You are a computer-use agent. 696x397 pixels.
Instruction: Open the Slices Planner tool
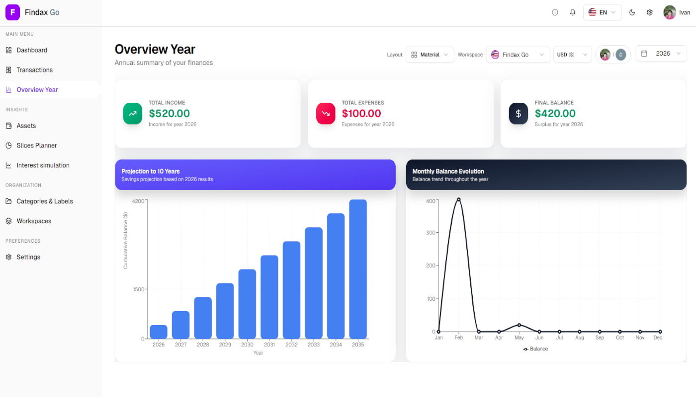[x=36, y=145]
